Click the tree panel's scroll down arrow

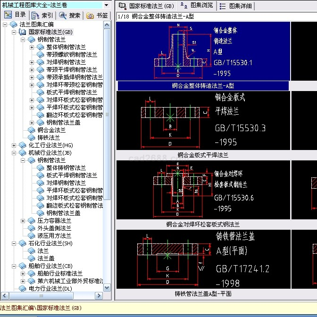click(107, 288)
